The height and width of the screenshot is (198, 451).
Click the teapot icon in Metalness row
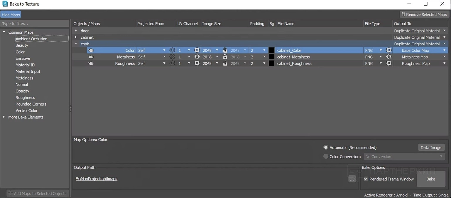pos(91,57)
